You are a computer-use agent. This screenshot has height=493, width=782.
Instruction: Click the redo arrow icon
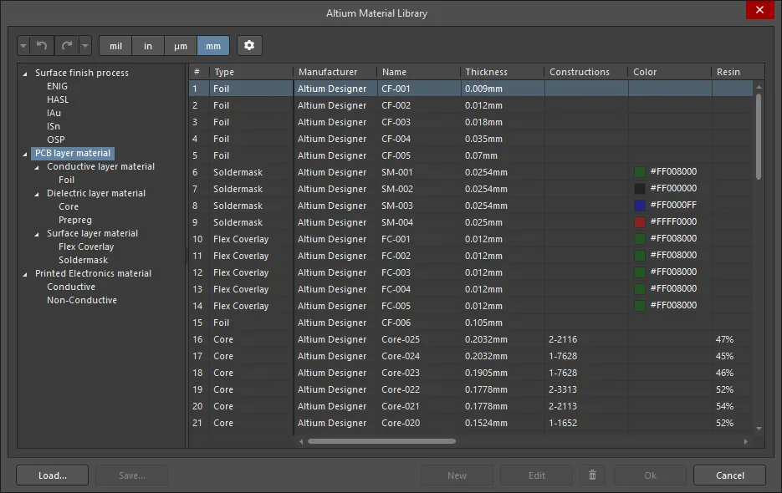67,46
